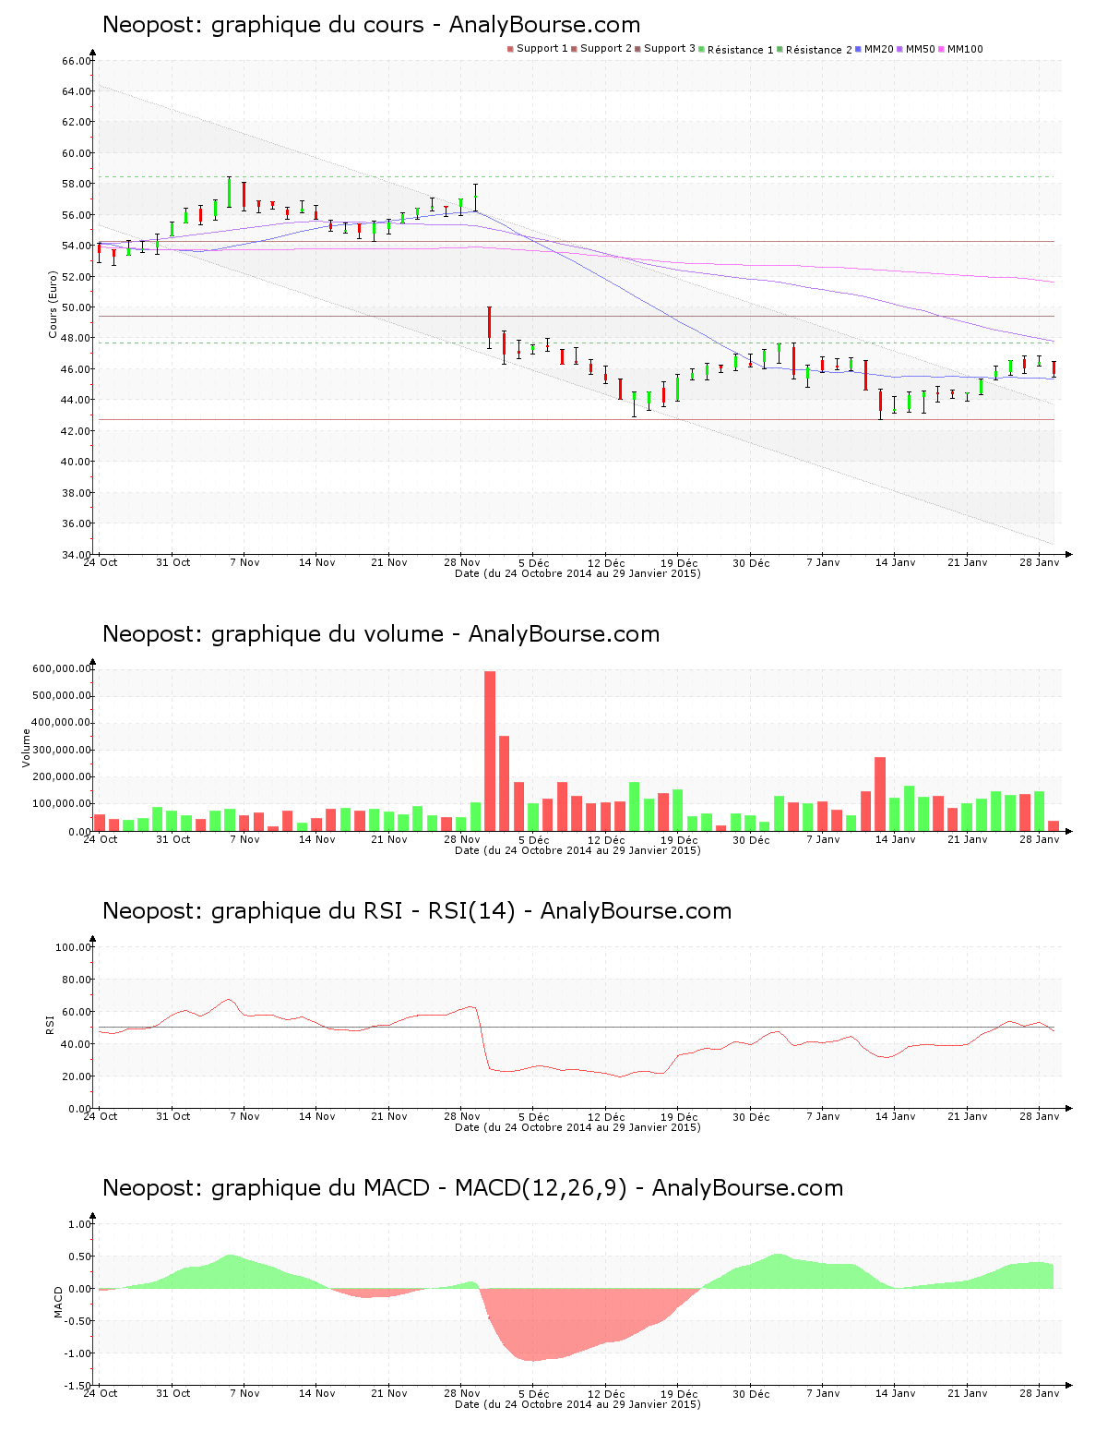Click '7 Nov' on the volume chart axis

244,839
